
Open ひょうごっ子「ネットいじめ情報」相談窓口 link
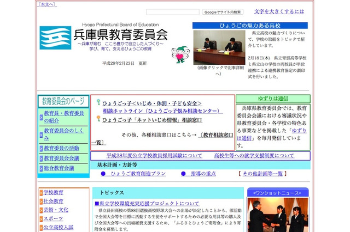[152, 120]
